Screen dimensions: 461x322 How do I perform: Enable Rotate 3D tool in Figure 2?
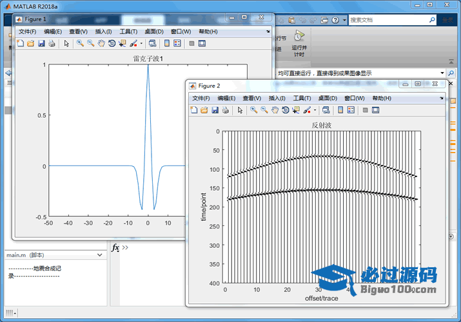tap(286, 110)
